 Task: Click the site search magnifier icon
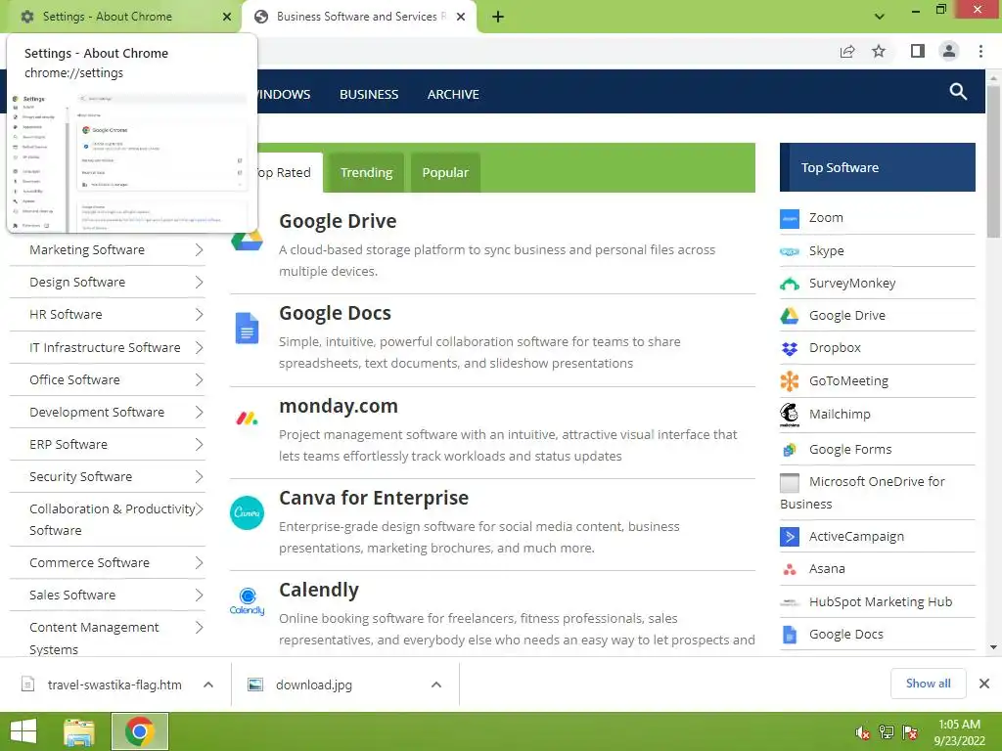coord(958,92)
